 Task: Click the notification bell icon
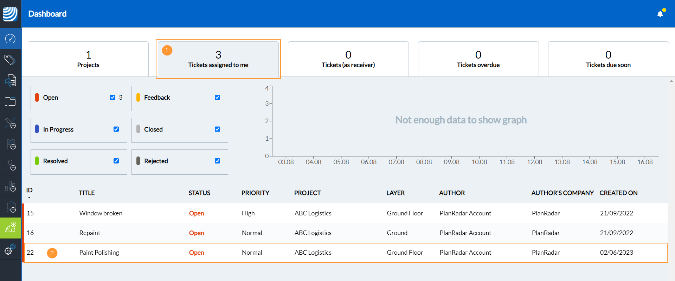click(x=660, y=14)
